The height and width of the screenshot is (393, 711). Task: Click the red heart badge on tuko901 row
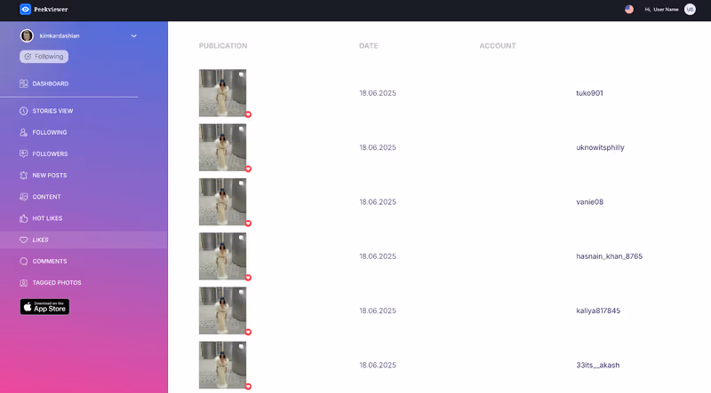click(x=248, y=114)
